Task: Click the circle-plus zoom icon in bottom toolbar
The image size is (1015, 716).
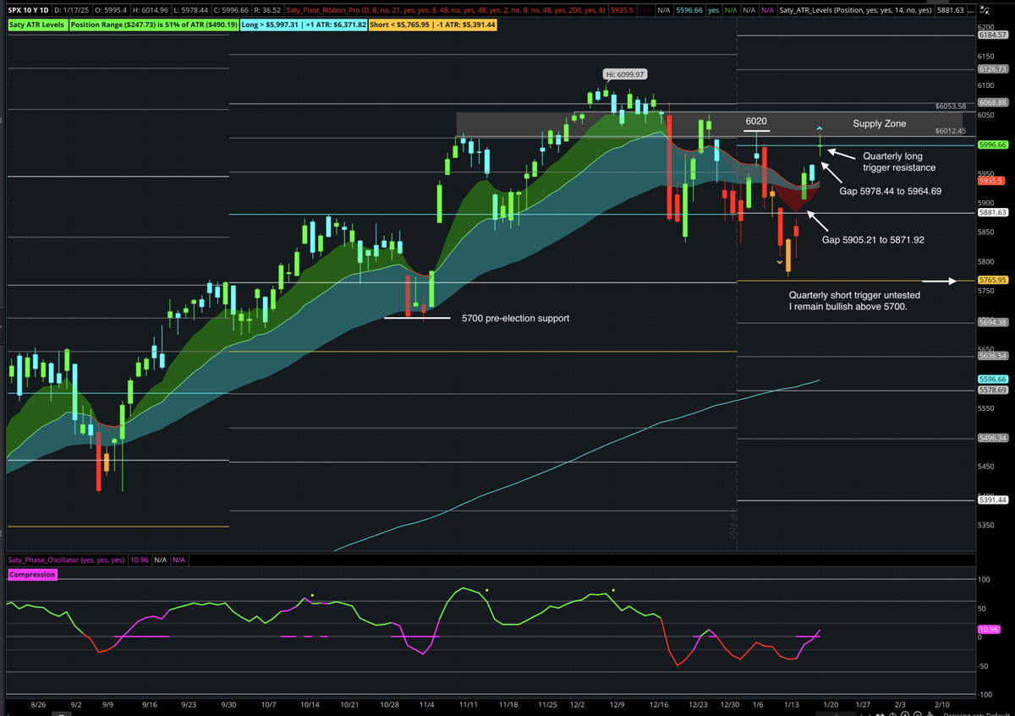Action: pyautogui.click(x=892, y=713)
